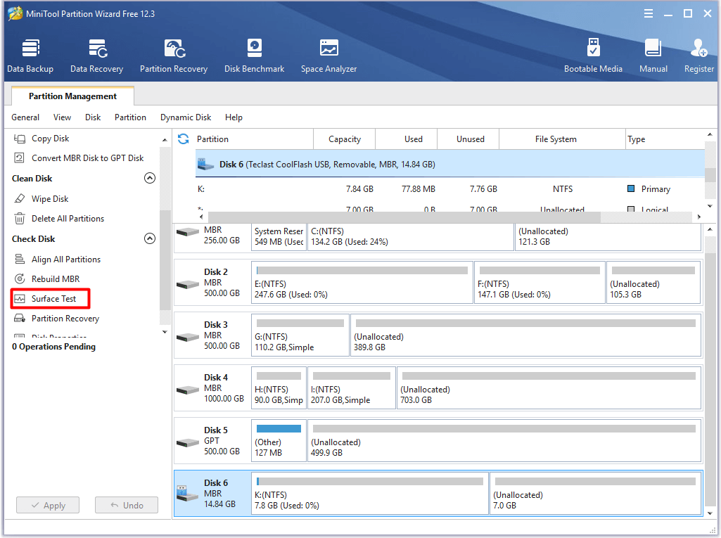Click the Undo button
This screenshot has height=538, width=721.
coord(127,506)
